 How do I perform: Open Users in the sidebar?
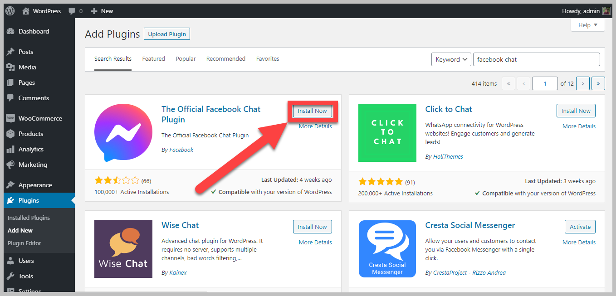(x=39, y=261)
